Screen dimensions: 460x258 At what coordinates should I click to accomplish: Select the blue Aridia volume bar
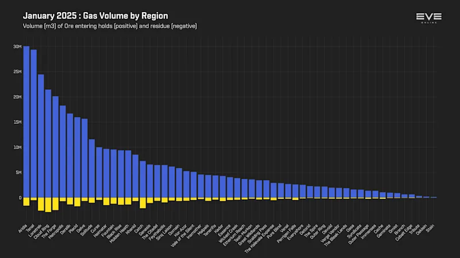[26, 122]
